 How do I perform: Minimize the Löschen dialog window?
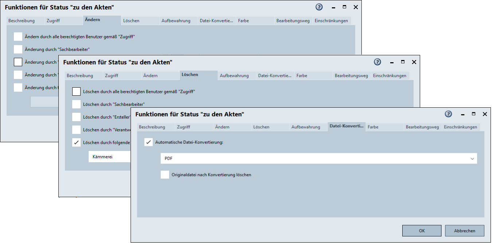point(391,62)
